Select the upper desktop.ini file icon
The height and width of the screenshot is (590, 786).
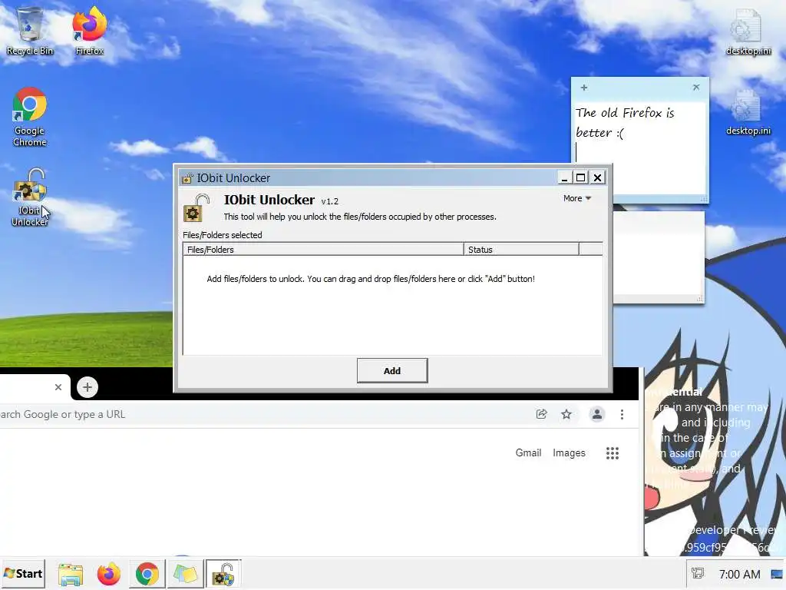(748, 31)
